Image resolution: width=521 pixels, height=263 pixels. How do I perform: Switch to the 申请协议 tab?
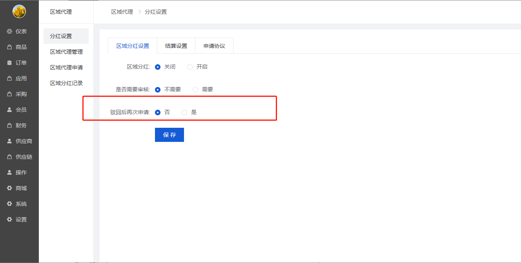(214, 46)
